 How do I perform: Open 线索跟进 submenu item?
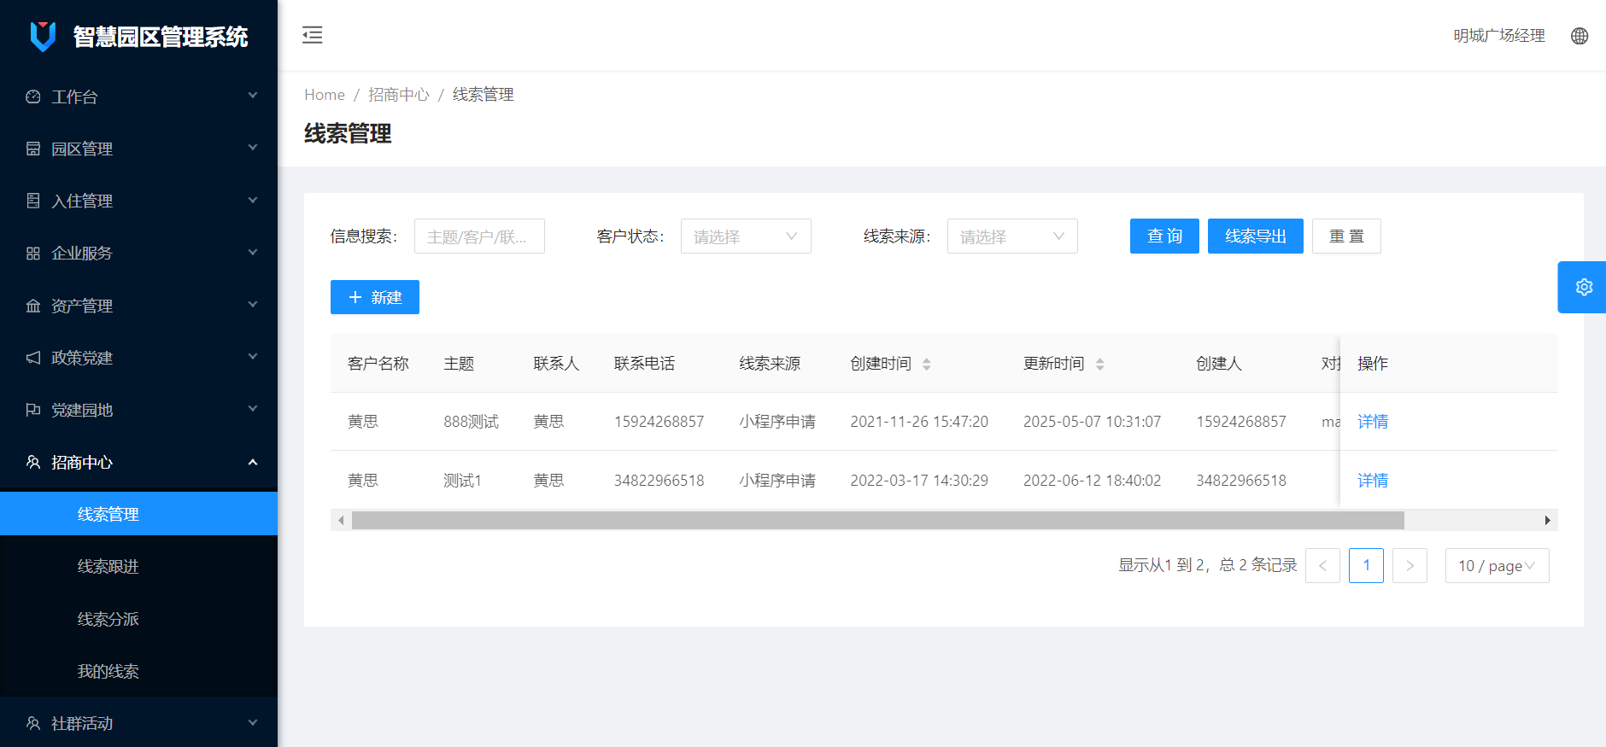(108, 566)
